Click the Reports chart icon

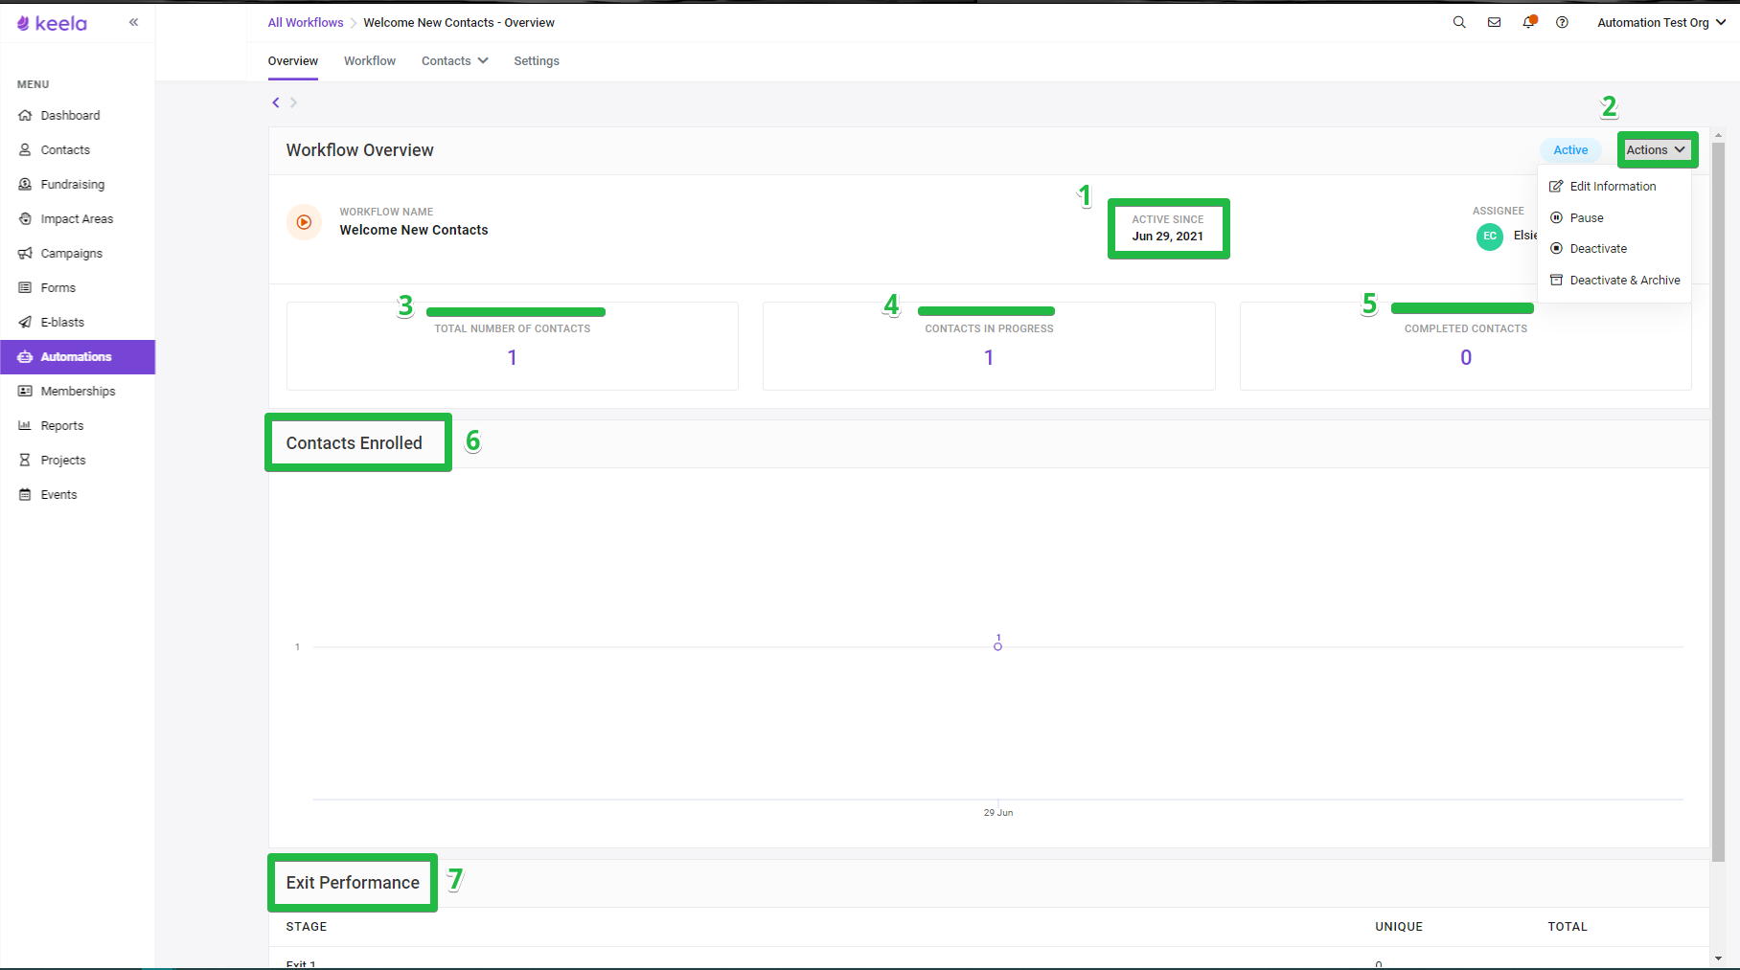25,425
